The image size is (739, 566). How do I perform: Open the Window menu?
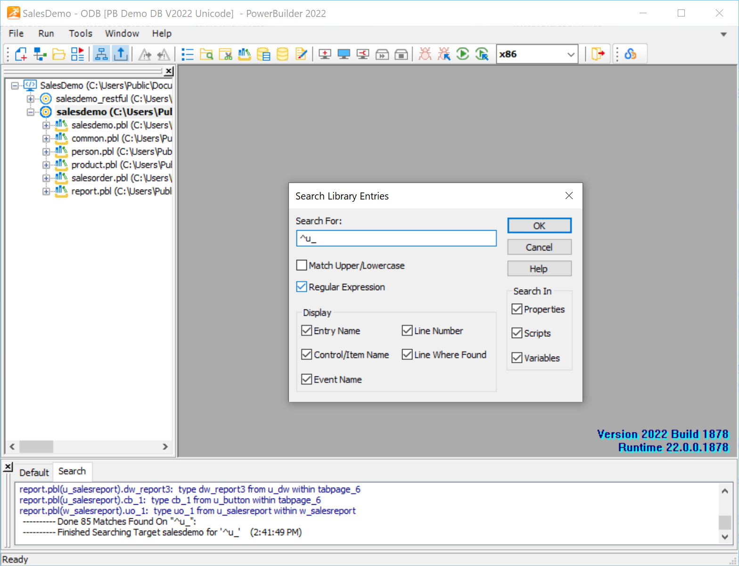(122, 33)
